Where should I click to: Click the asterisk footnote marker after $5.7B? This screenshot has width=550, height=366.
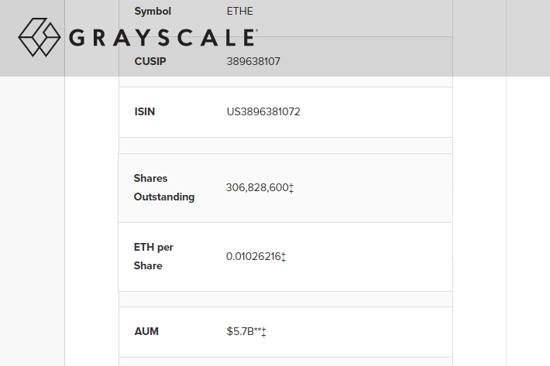click(257, 330)
